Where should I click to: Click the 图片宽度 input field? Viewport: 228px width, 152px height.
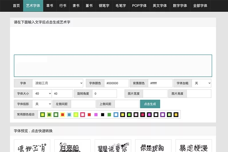[x=155, y=94]
